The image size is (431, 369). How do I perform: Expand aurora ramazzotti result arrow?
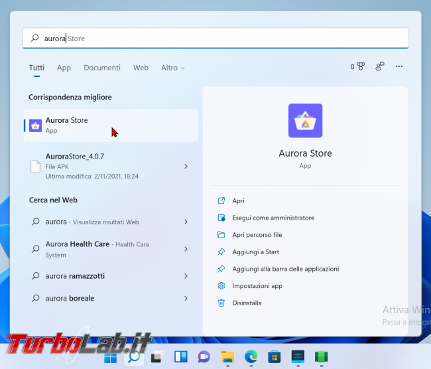coord(186,276)
